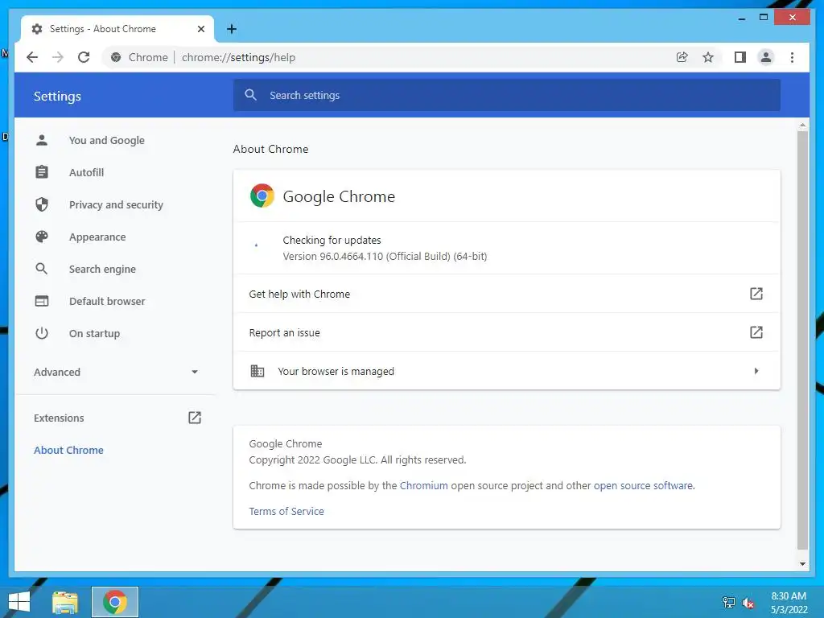Image resolution: width=824 pixels, height=618 pixels.
Task: Click the shield icon beside Privacy and security
Action: [x=42, y=204]
